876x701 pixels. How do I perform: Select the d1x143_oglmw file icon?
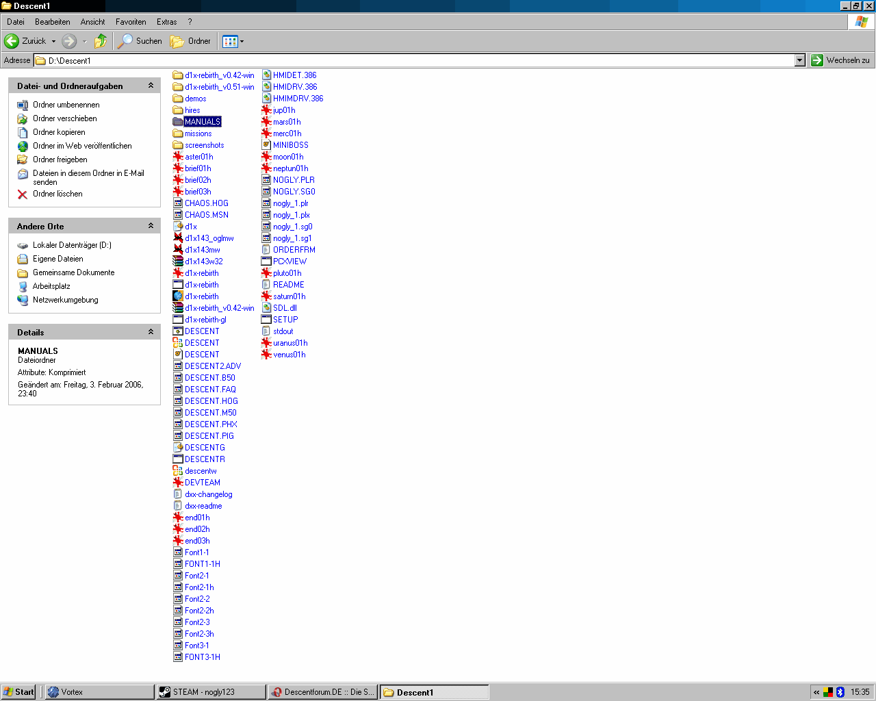(178, 238)
